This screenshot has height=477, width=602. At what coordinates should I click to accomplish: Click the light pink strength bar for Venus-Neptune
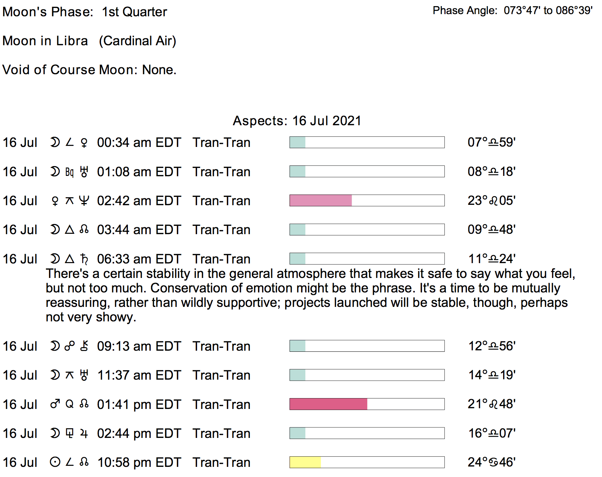coord(321,200)
